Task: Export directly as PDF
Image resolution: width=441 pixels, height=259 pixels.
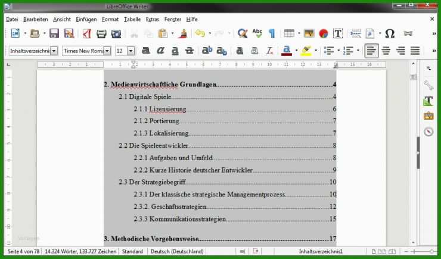Action: coord(87,33)
